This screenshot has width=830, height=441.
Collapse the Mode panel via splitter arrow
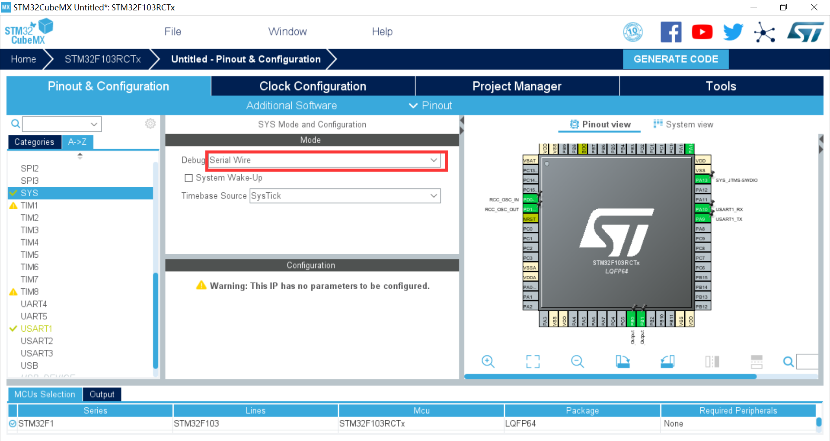tap(462, 120)
